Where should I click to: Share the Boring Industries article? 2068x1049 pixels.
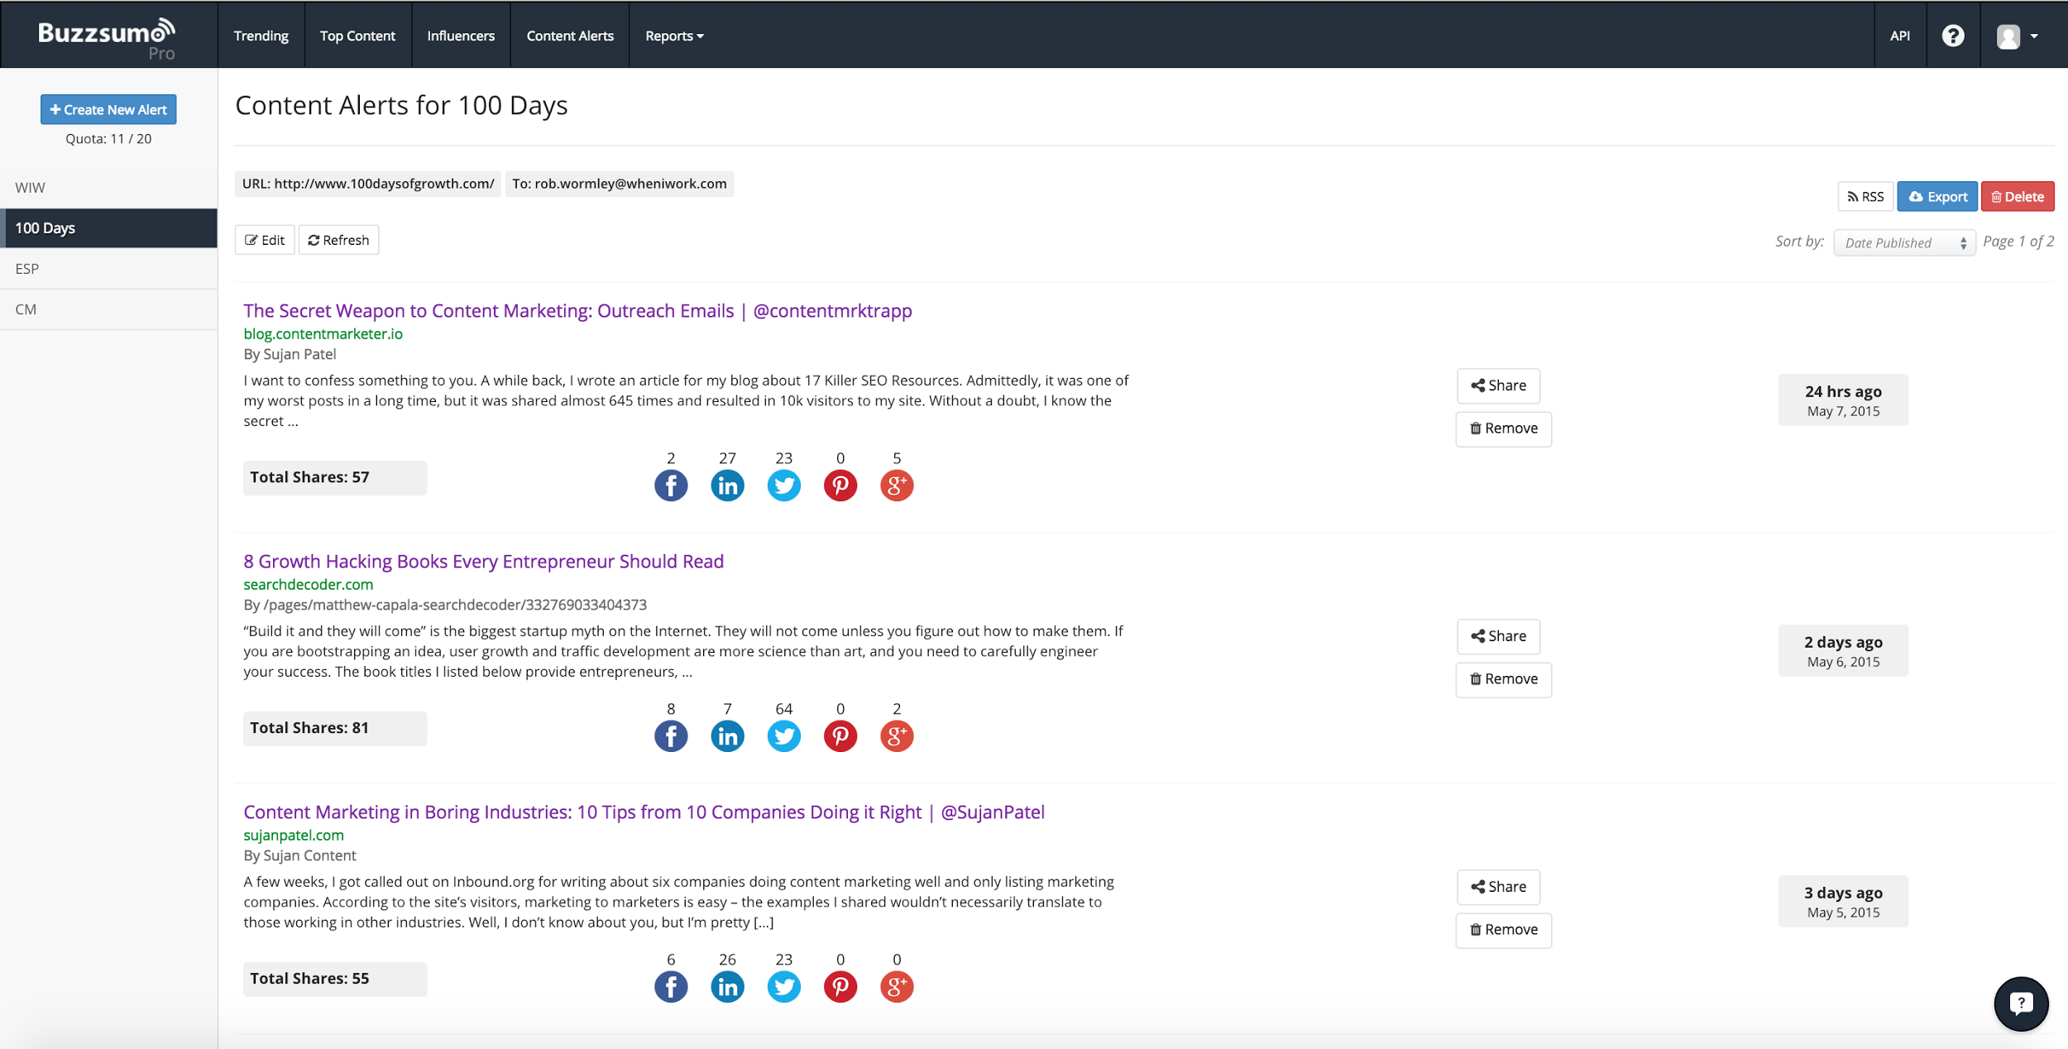[x=1498, y=887]
